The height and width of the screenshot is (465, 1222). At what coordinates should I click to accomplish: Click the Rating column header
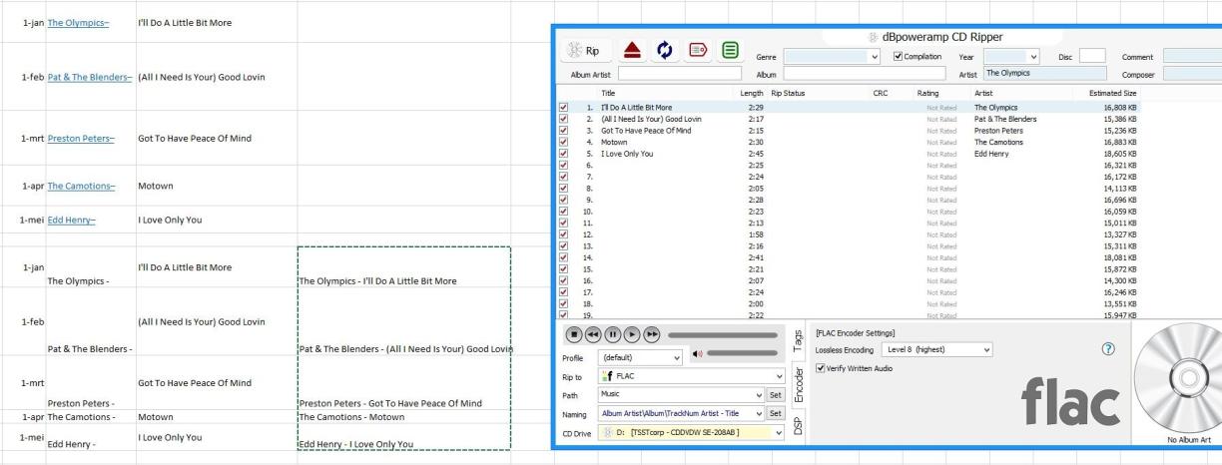(927, 93)
